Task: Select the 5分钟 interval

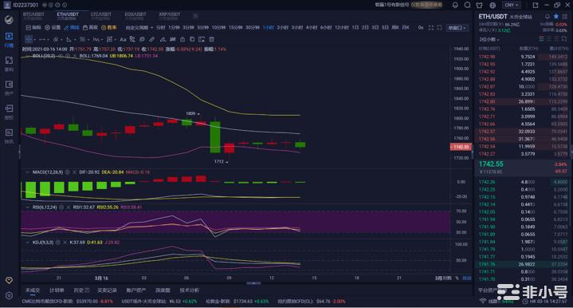Action: [x=202, y=27]
